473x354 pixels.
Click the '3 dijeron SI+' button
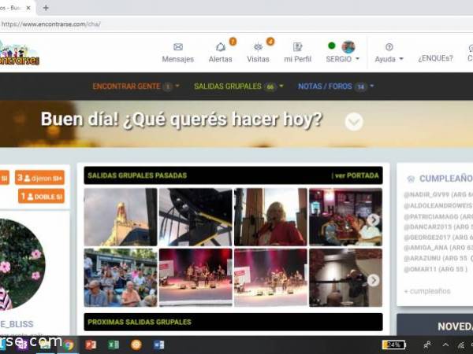click(x=40, y=178)
